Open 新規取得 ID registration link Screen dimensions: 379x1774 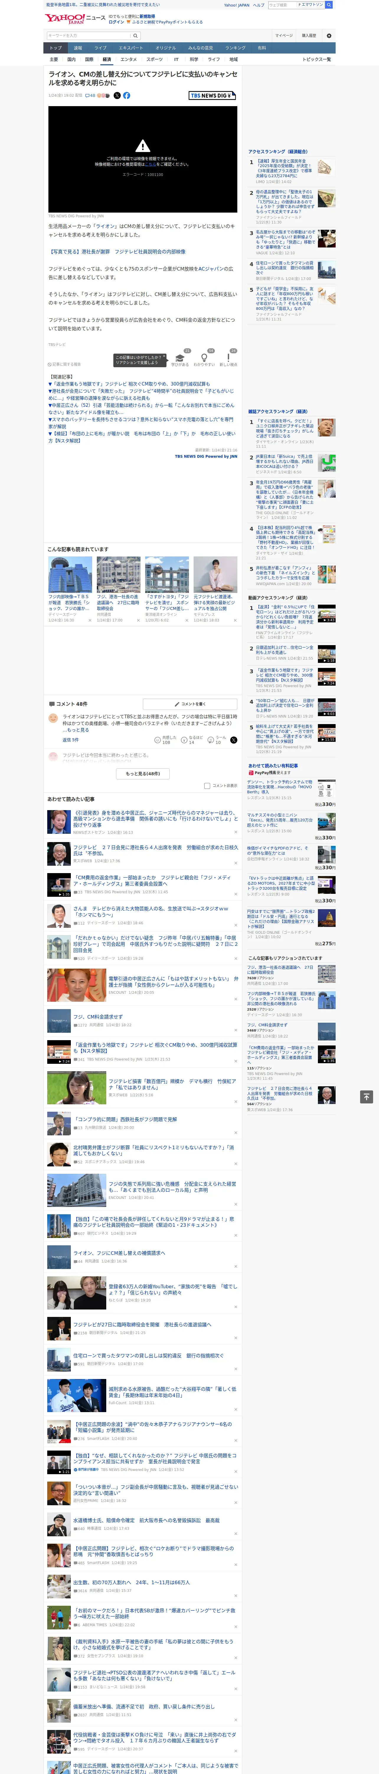pos(147,17)
